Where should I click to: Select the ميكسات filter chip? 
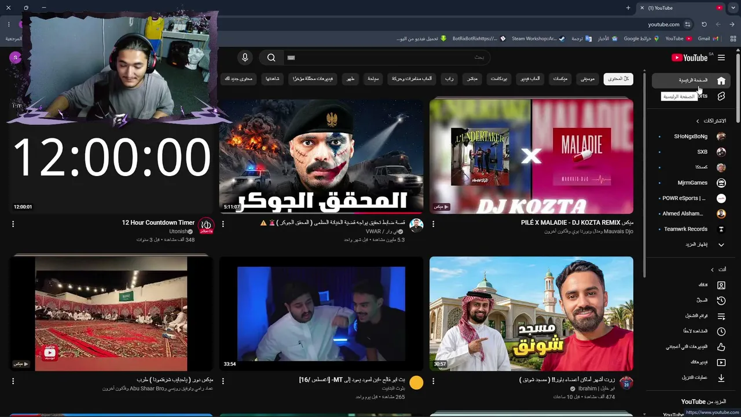point(560,79)
